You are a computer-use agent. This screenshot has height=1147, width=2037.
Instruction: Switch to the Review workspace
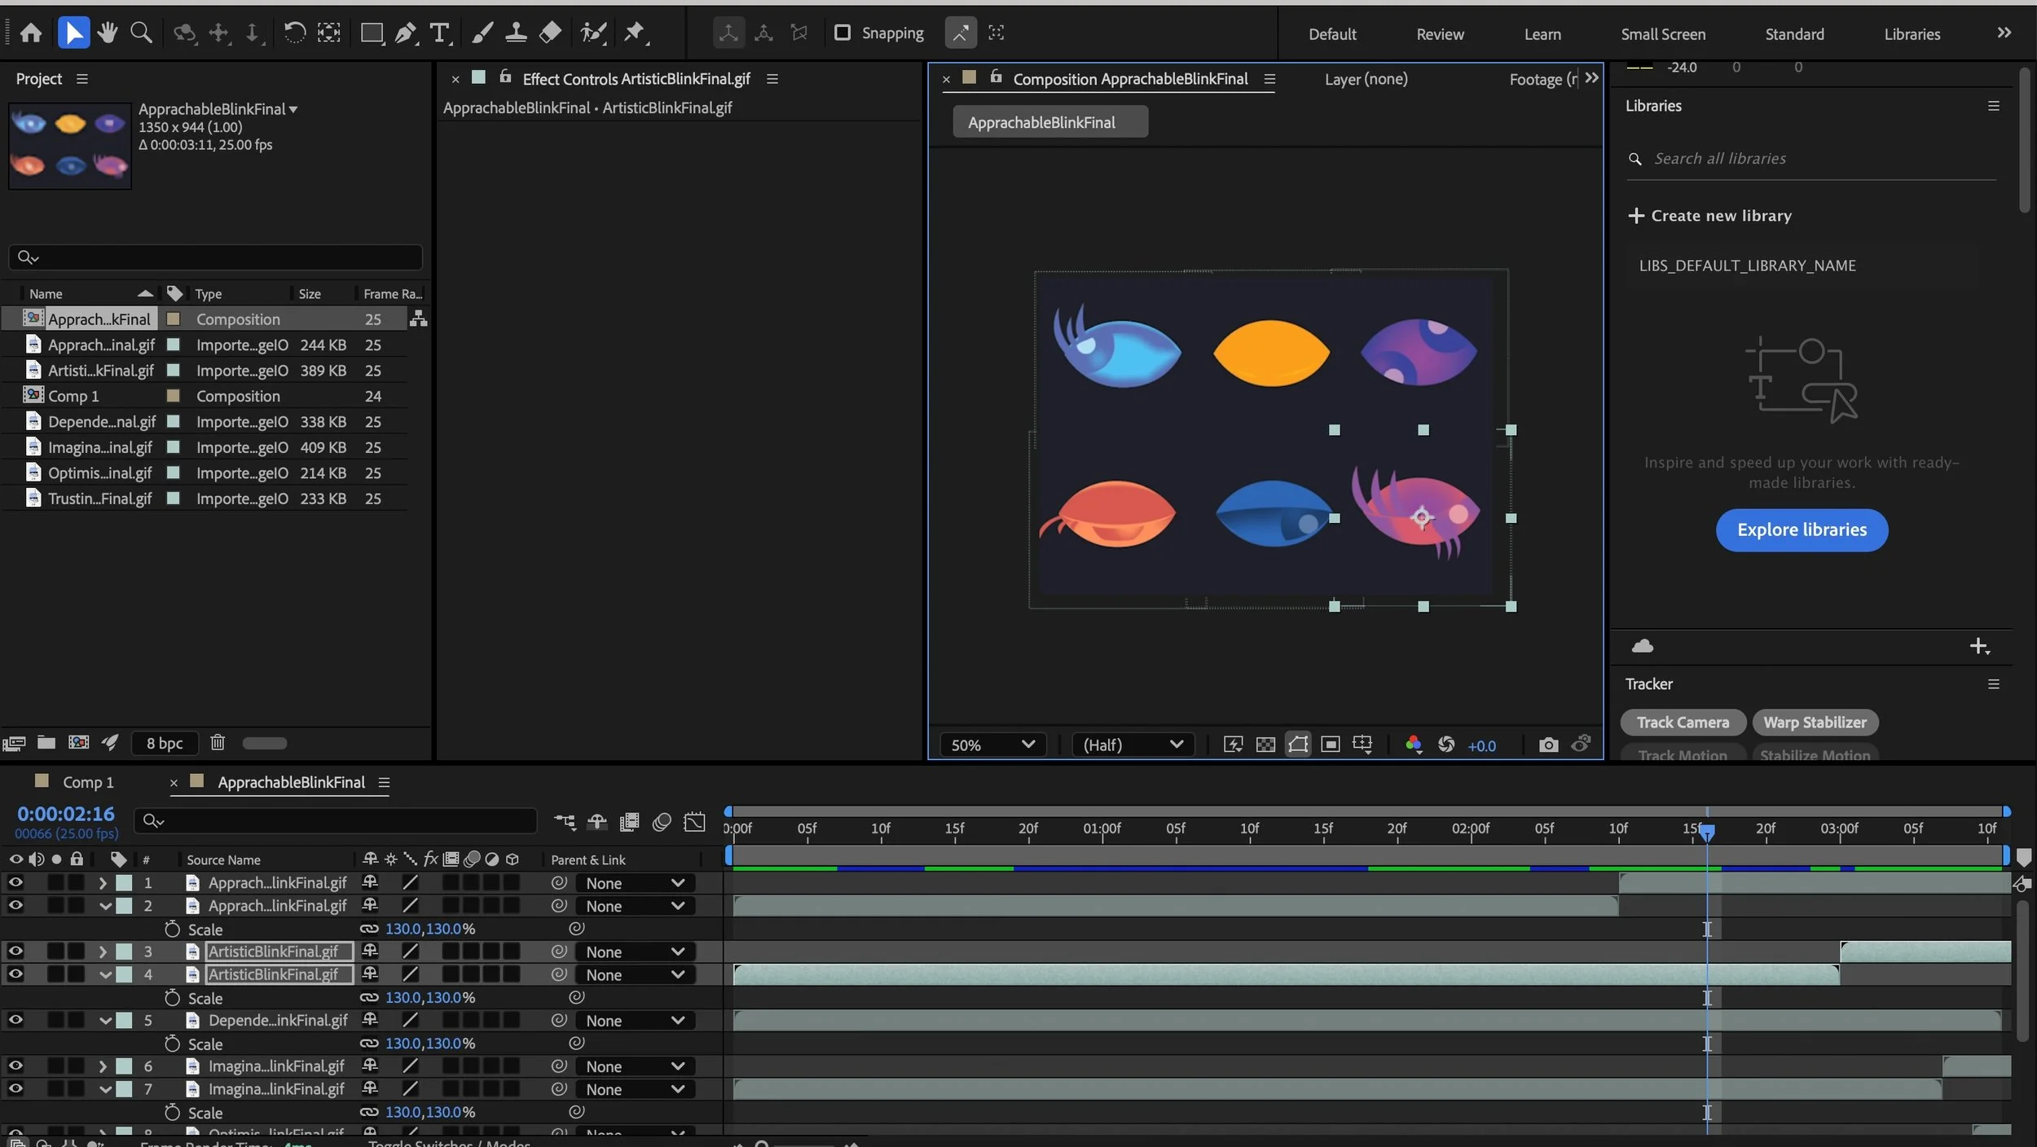tap(1439, 34)
